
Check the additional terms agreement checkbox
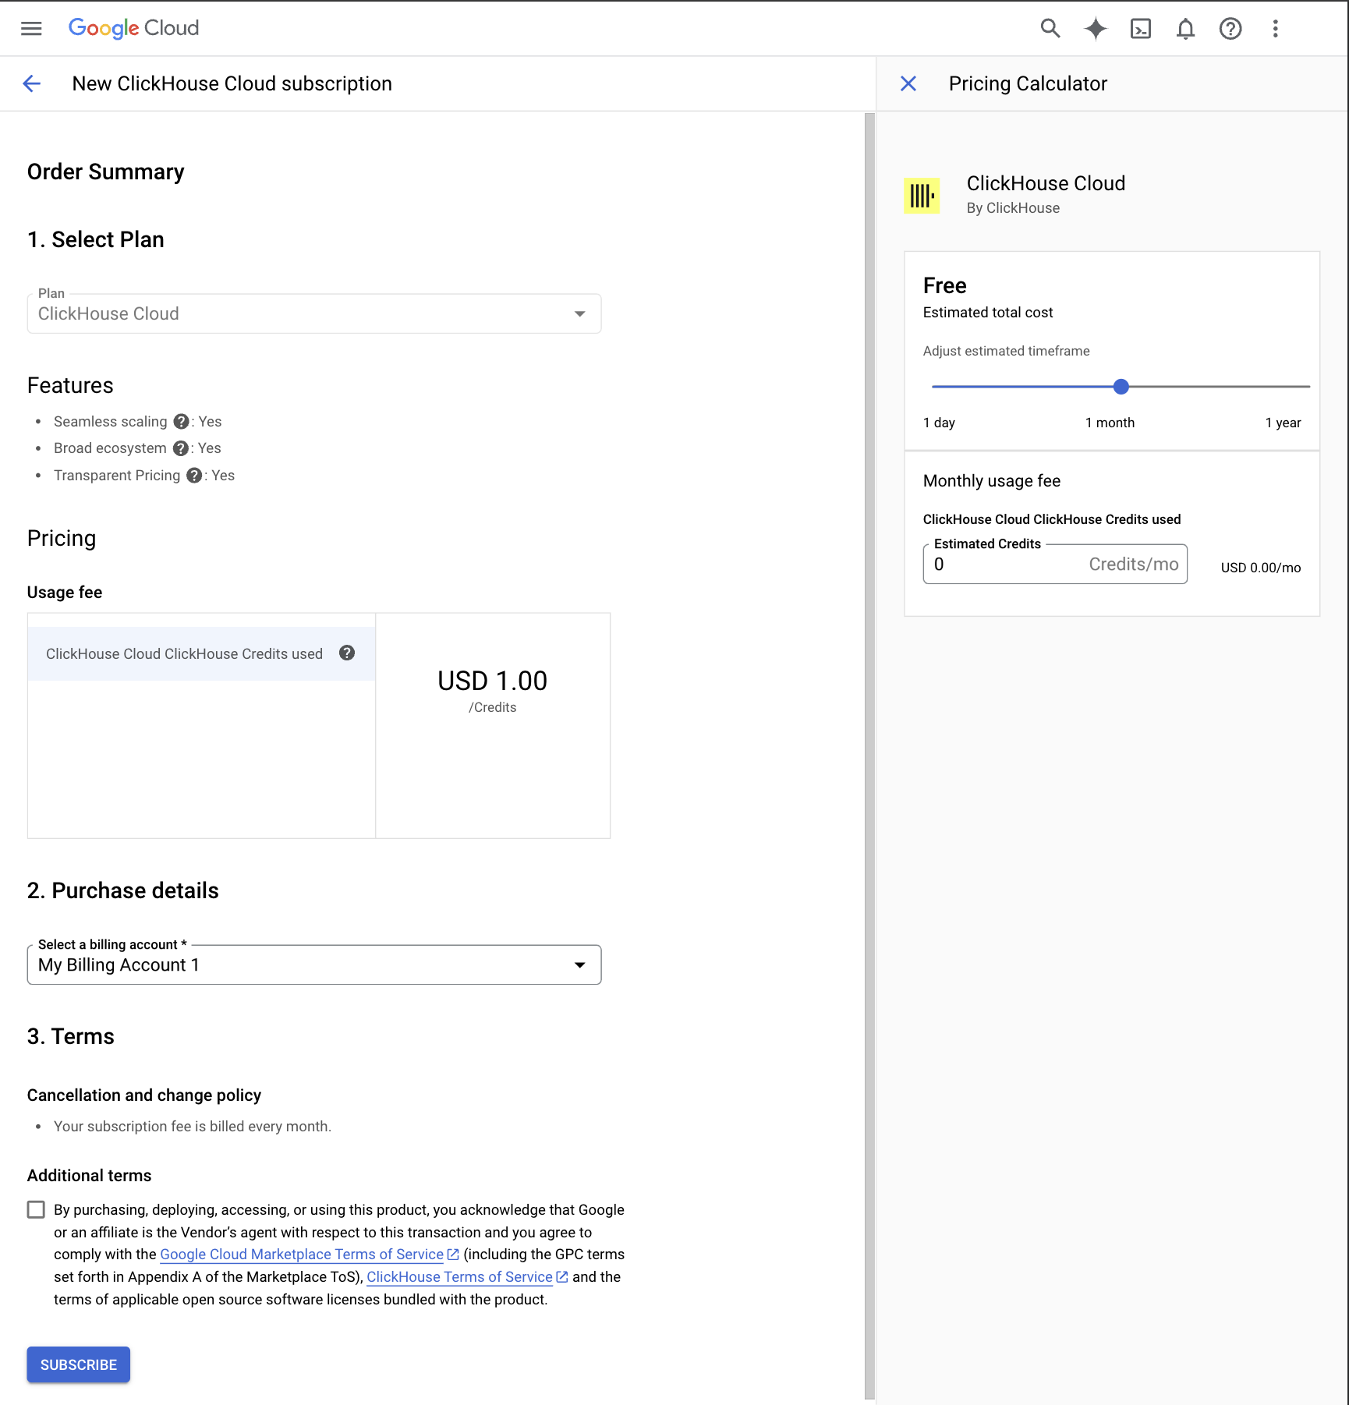pos(35,1209)
